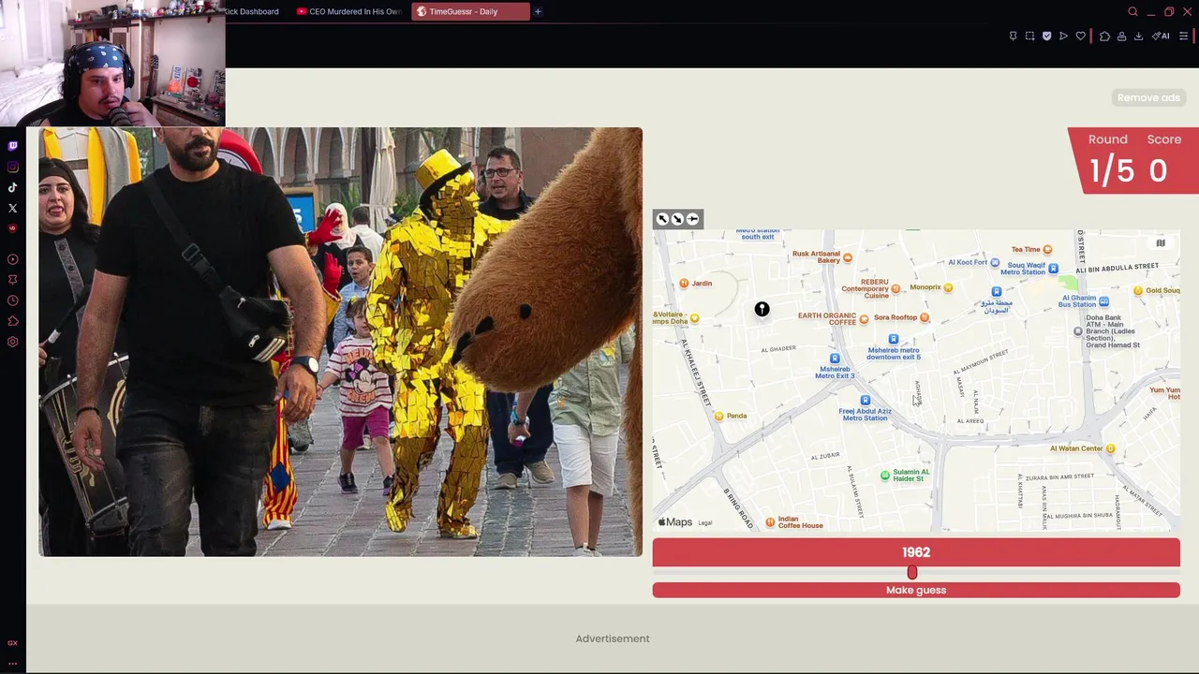Screen dimensions: 1199x674
Task: Select the Panda map marker
Action: (x=718, y=416)
